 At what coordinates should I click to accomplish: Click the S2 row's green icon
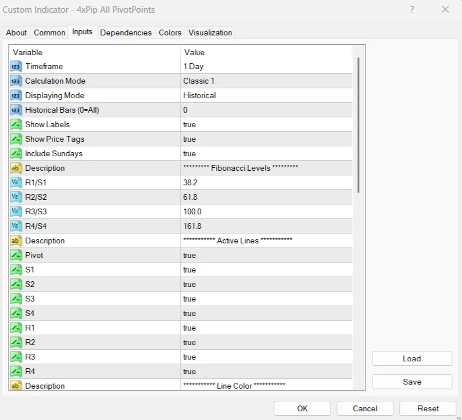point(16,284)
